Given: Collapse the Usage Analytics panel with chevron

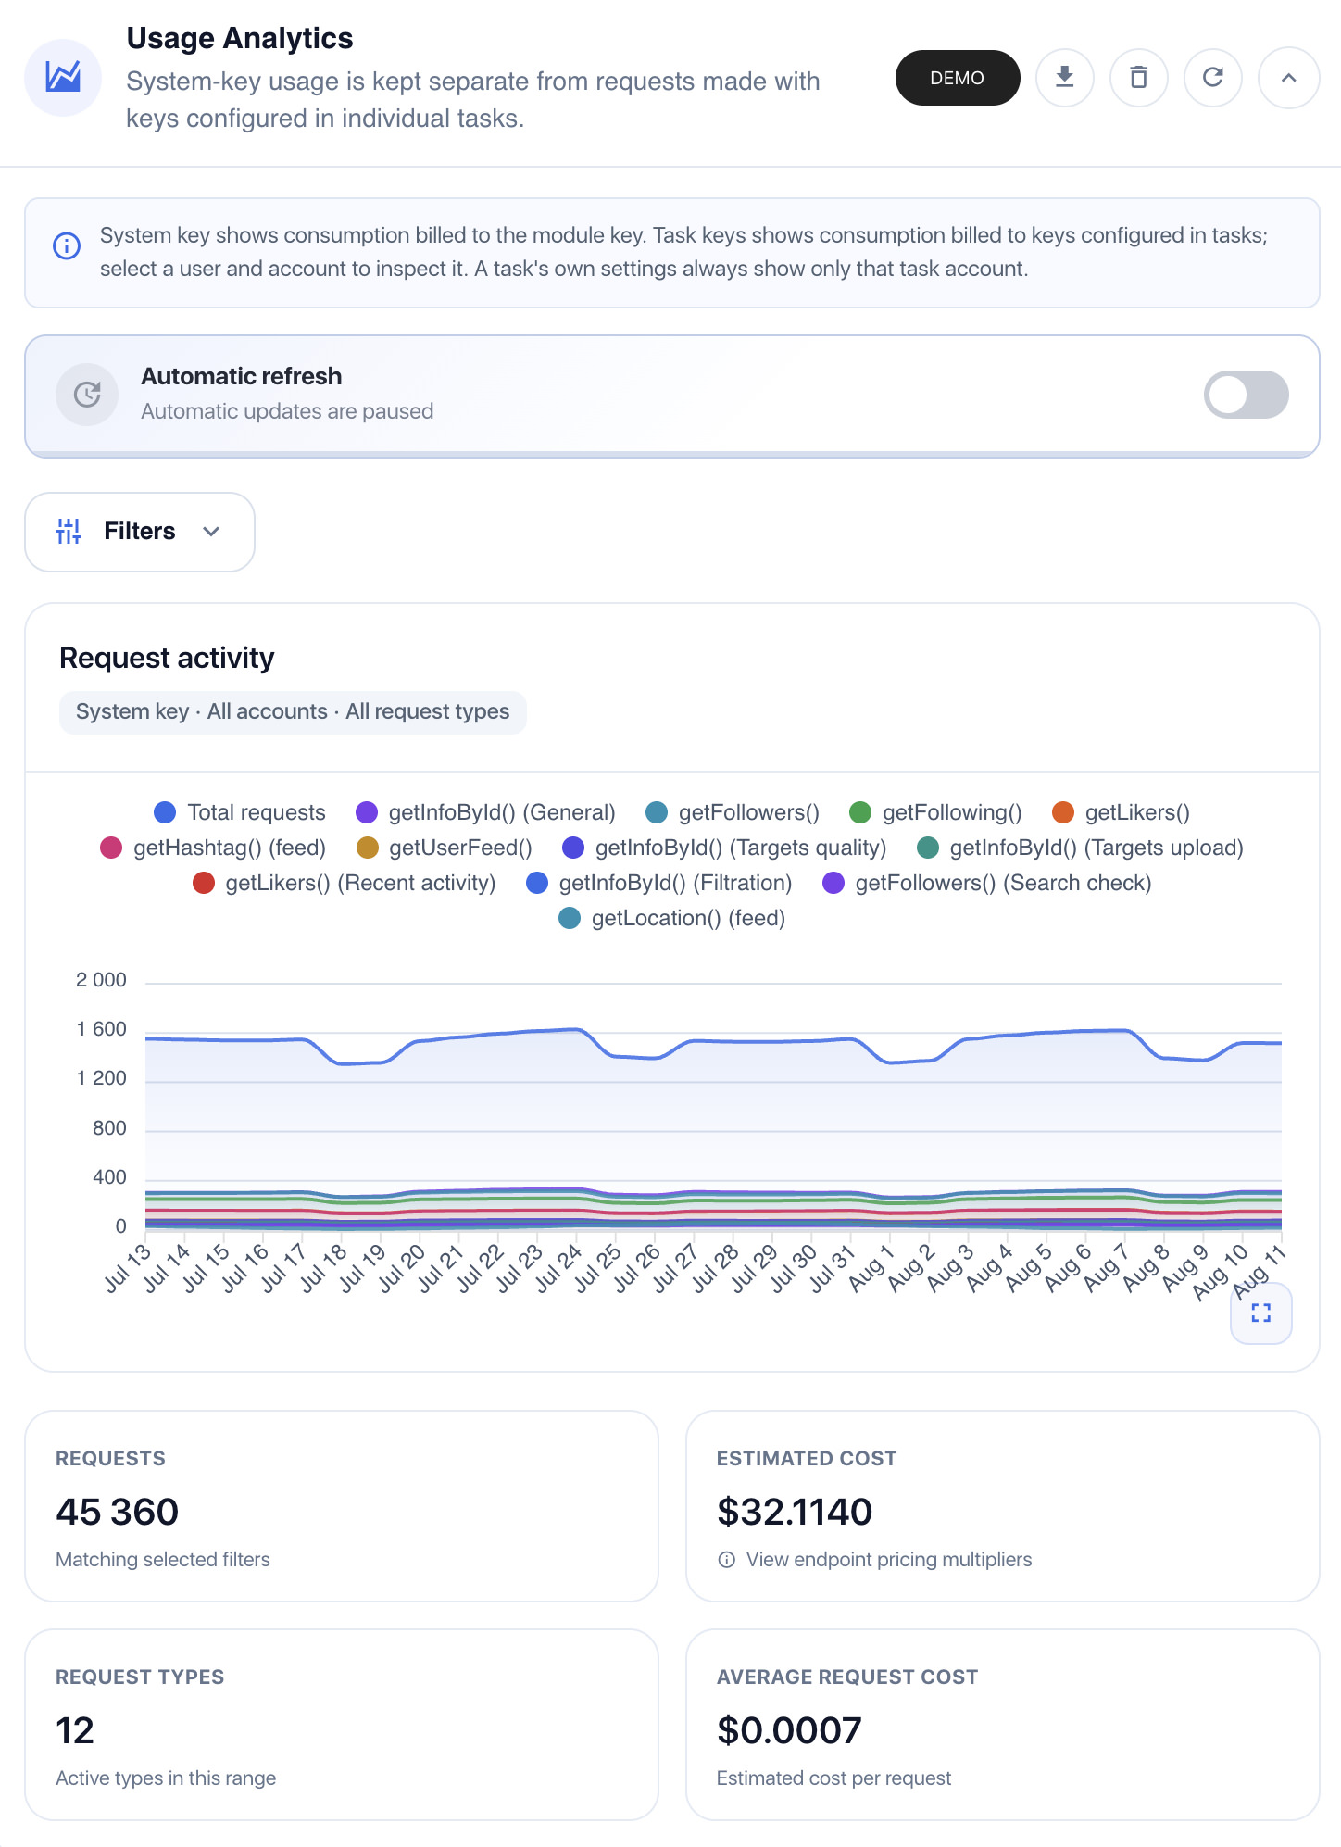Looking at the screenshot, I should click(x=1288, y=78).
